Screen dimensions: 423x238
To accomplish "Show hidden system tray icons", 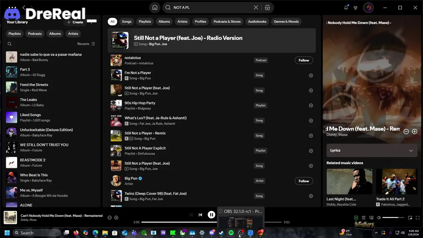I will pos(376,233).
